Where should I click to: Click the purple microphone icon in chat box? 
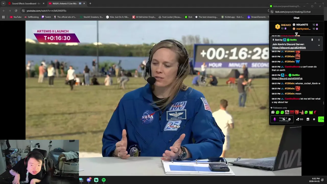pyautogui.click(x=275, y=119)
